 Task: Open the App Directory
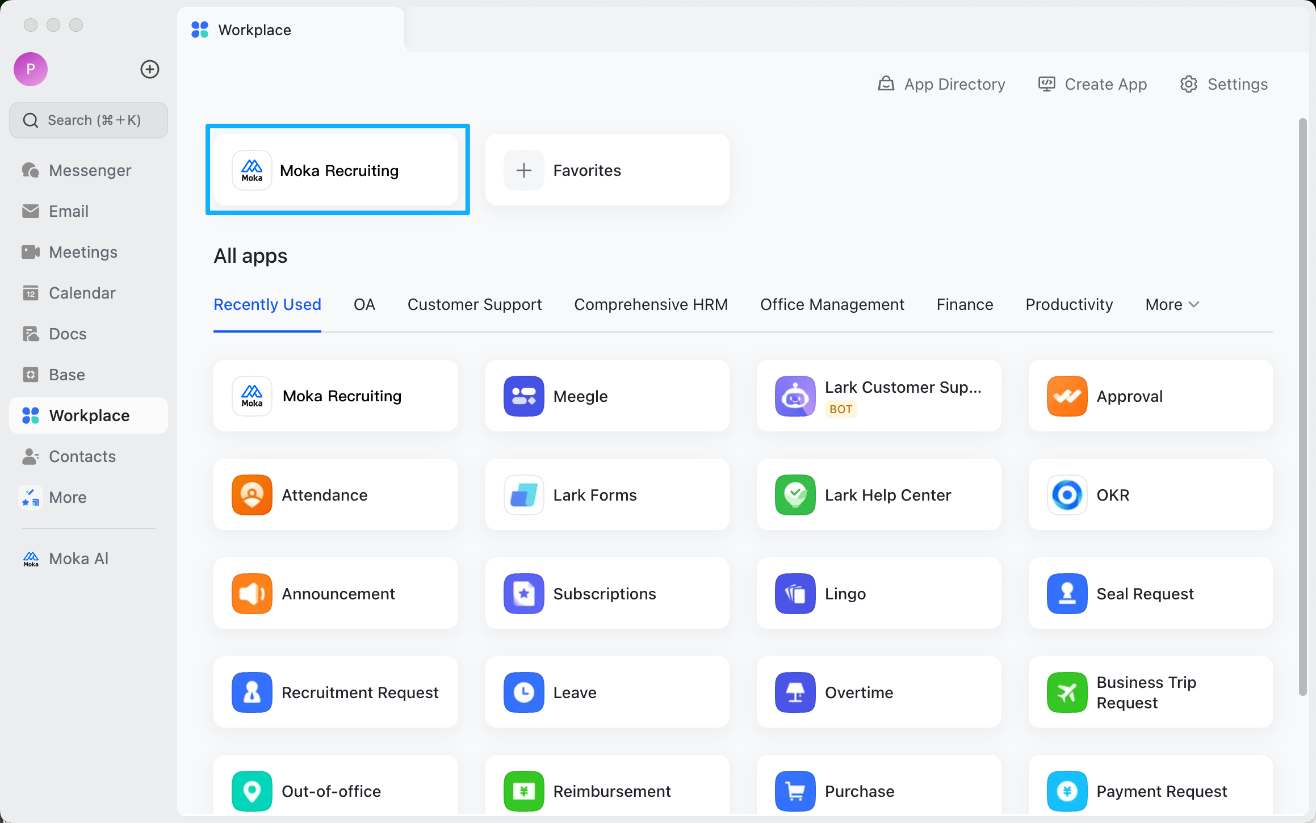941,84
